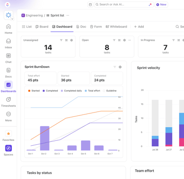The width and height of the screenshot is (184, 179).
Task: Toggle the Guideline series in the chart legend
Action: coord(109,90)
